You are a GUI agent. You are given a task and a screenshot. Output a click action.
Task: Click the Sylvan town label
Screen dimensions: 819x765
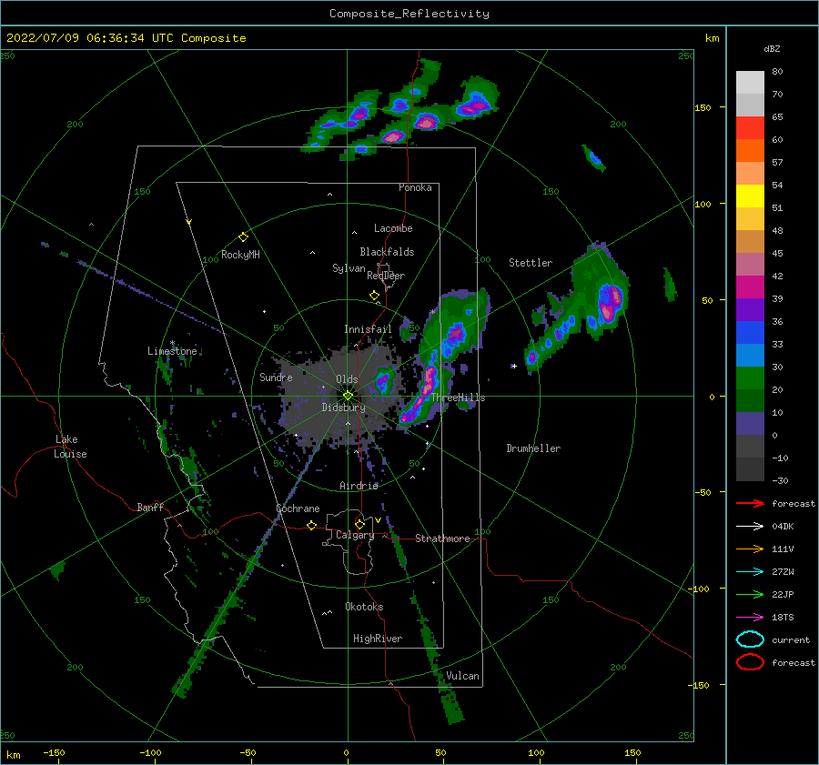click(349, 268)
